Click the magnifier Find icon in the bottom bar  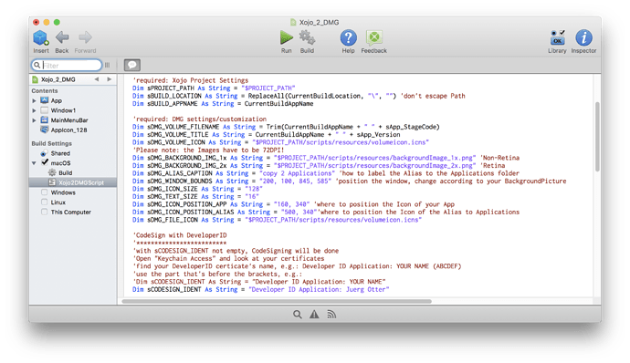(x=298, y=315)
